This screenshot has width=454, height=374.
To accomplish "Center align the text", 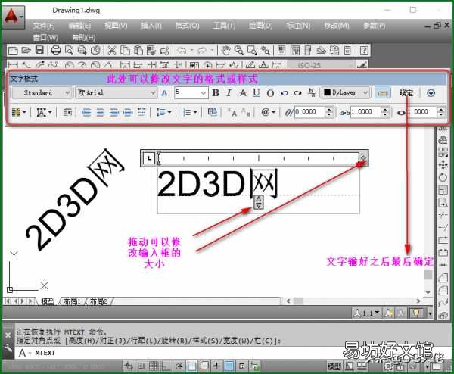I will click(x=100, y=112).
